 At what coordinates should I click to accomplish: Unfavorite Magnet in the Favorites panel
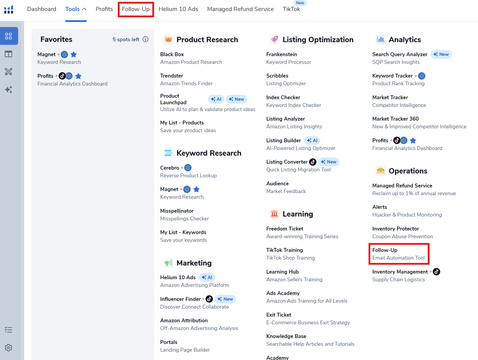pyautogui.click(x=74, y=54)
